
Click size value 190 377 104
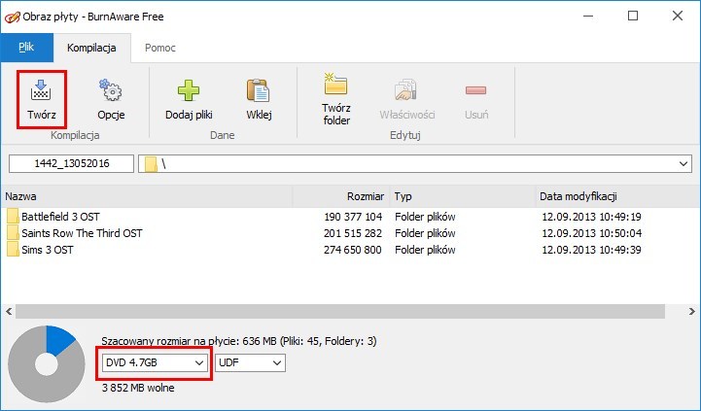[x=353, y=217]
